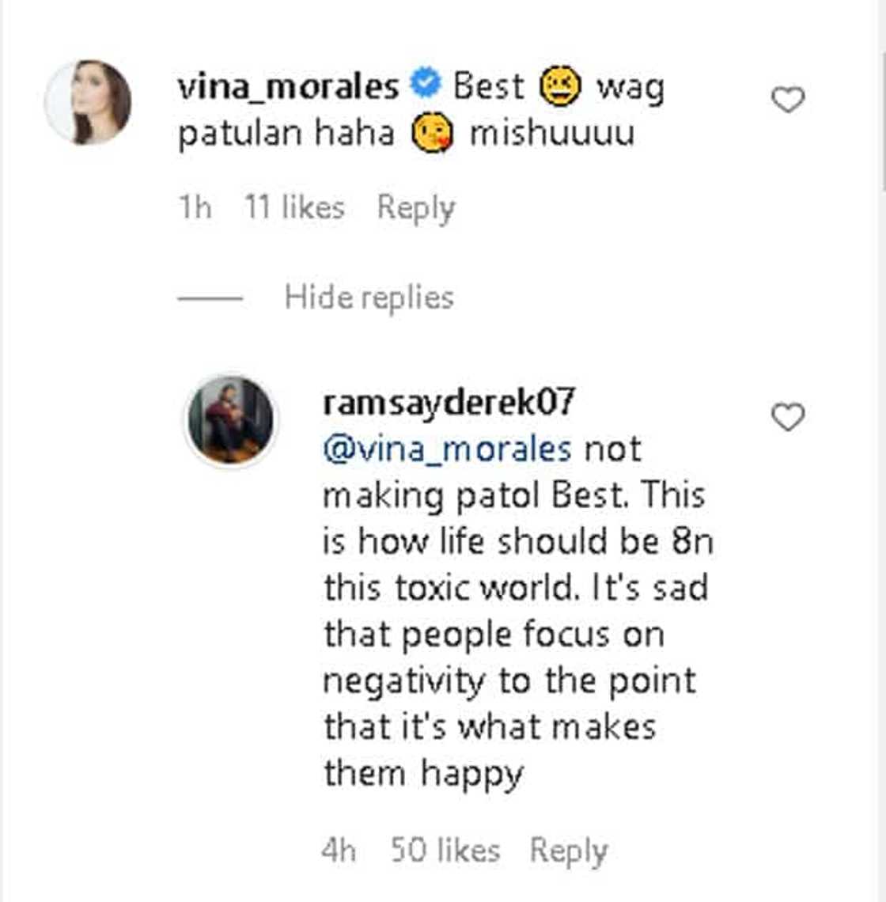Click the 1h timestamp
The height and width of the screenshot is (902, 886).
[195, 207]
